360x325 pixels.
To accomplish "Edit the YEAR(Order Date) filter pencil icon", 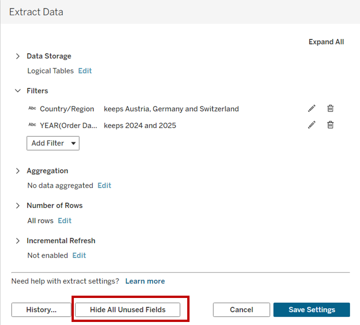I will tap(312, 125).
